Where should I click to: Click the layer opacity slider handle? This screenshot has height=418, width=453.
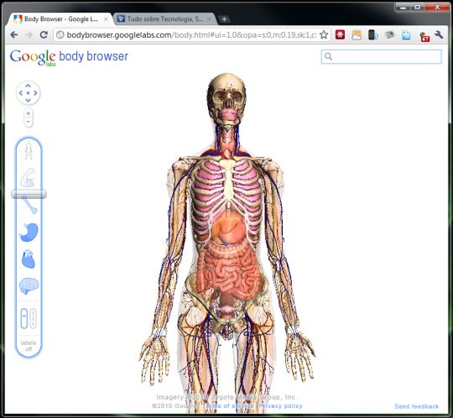point(29,194)
